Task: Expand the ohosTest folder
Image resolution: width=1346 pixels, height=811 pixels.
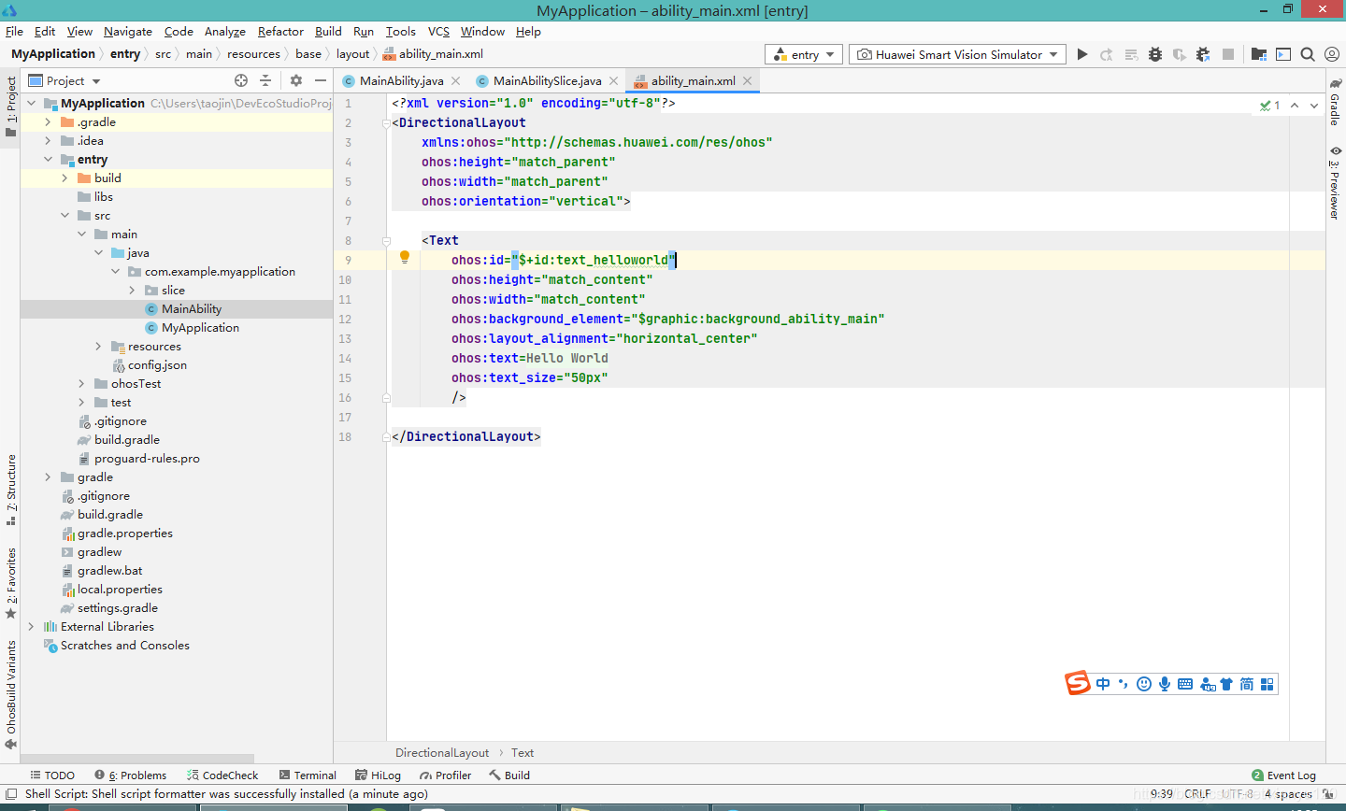Action: 81,384
